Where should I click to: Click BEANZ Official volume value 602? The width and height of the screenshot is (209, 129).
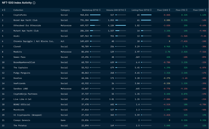tap(112, 104)
